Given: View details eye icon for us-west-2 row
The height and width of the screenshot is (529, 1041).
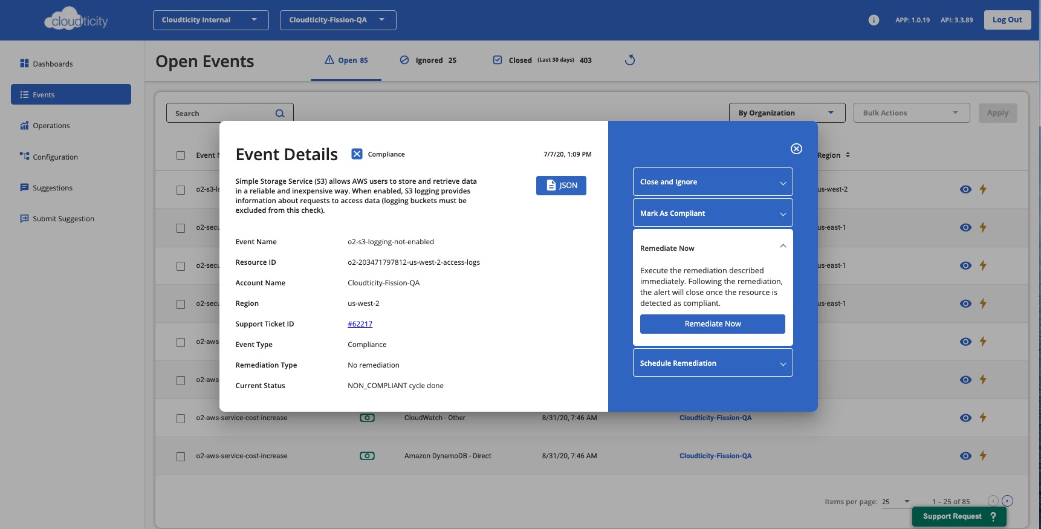Looking at the screenshot, I should tap(965, 189).
